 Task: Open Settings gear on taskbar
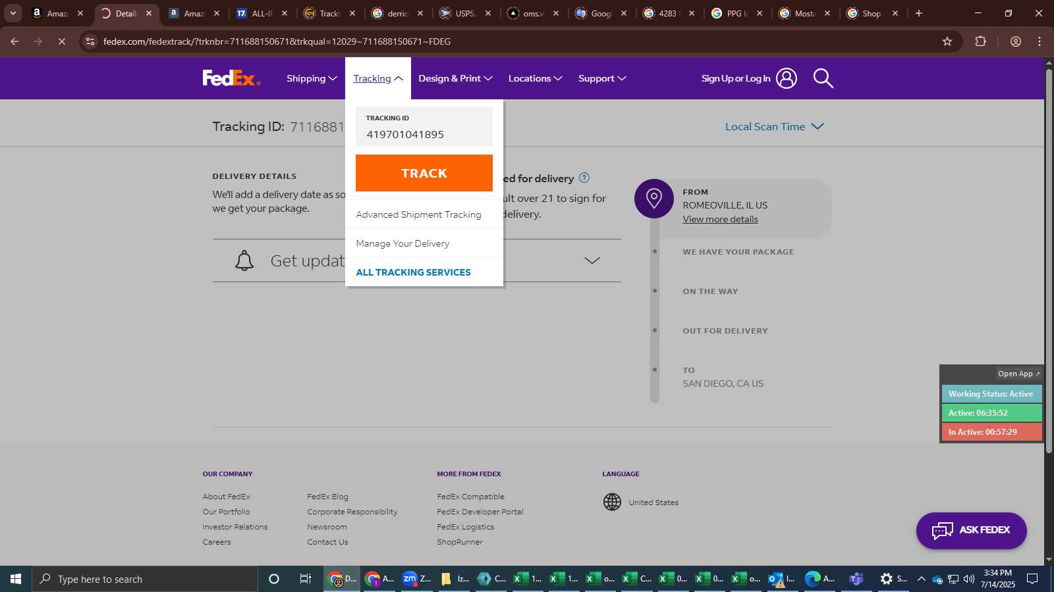click(x=893, y=579)
